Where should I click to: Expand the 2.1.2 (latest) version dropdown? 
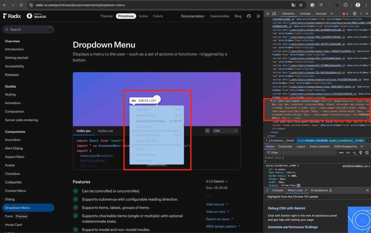(217, 181)
